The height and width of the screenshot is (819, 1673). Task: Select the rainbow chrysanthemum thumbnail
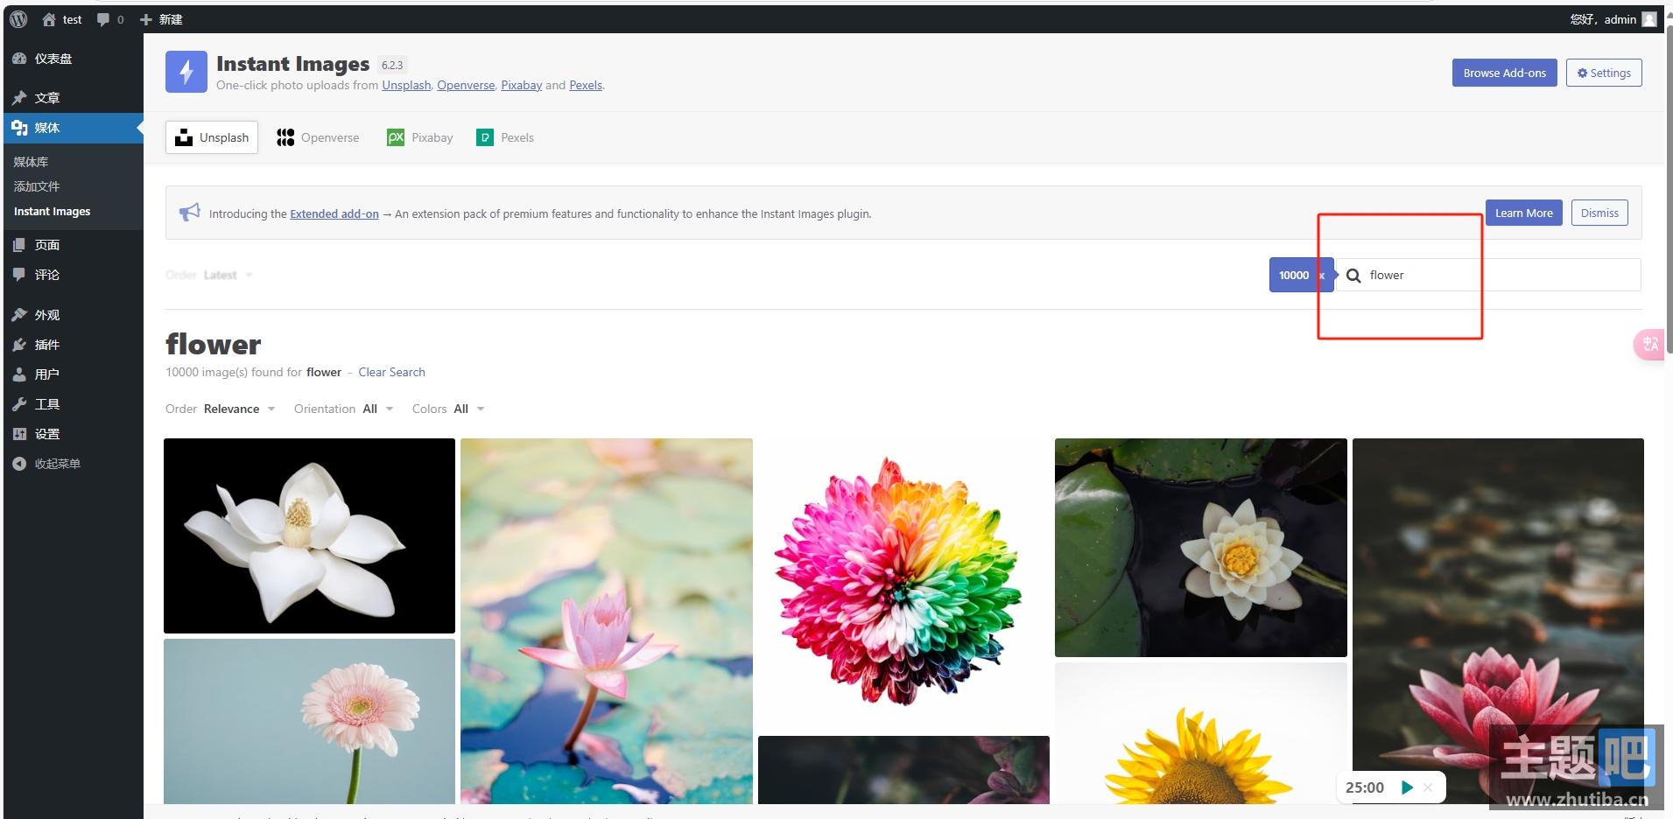(903, 584)
